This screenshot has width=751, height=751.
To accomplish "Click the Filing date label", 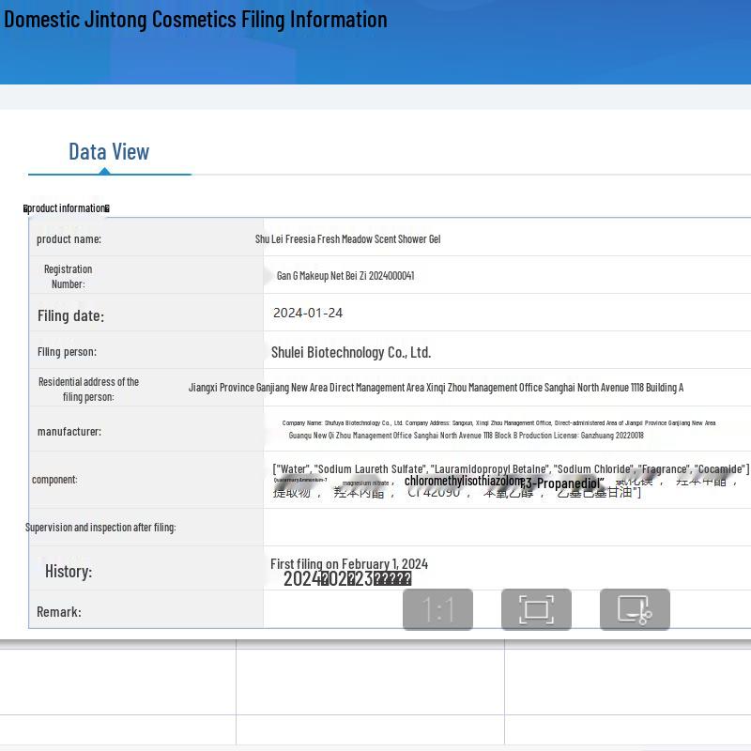I will [70, 316].
